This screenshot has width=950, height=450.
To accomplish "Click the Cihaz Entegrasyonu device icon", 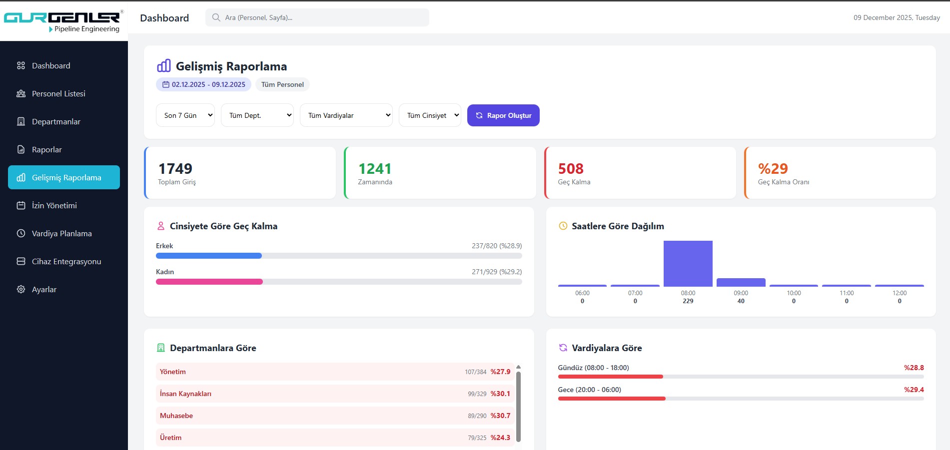I will pyautogui.click(x=21, y=261).
